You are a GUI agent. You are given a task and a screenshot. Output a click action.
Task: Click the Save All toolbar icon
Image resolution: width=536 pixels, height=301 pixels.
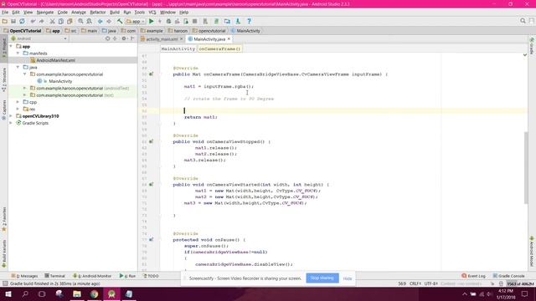[13, 21]
